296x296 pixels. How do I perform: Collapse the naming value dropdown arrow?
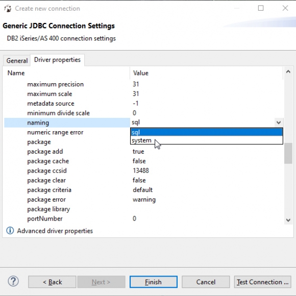pyautogui.click(x=279, y=122)
